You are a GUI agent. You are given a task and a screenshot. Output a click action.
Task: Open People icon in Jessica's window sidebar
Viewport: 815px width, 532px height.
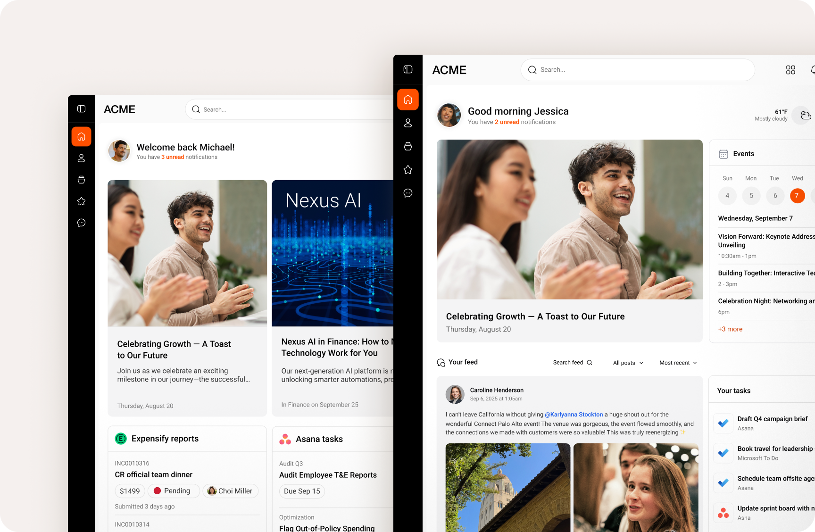click(x=408, y=123)
